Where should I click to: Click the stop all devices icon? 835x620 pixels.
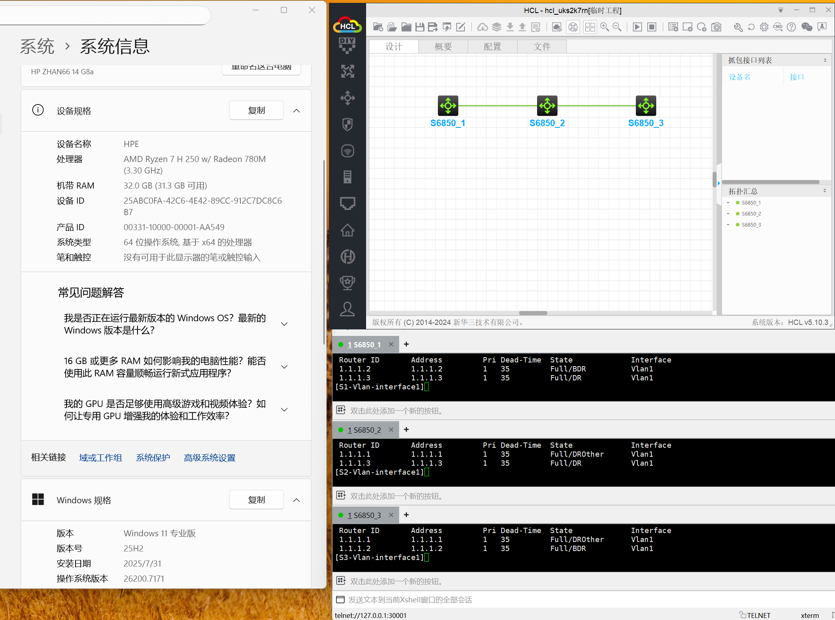tap(652, 27)
